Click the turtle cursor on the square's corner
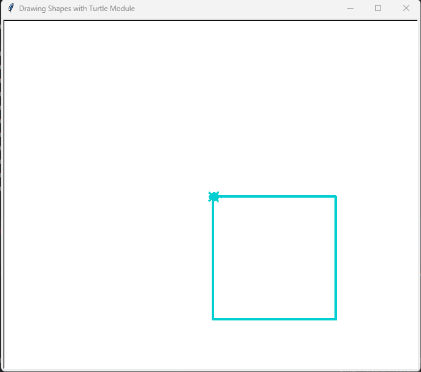Screen dimensions: 421x372 click(214, 196)
